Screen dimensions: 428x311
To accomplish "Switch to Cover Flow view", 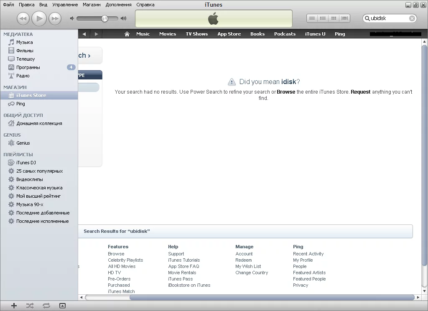I will click(344, 18).
